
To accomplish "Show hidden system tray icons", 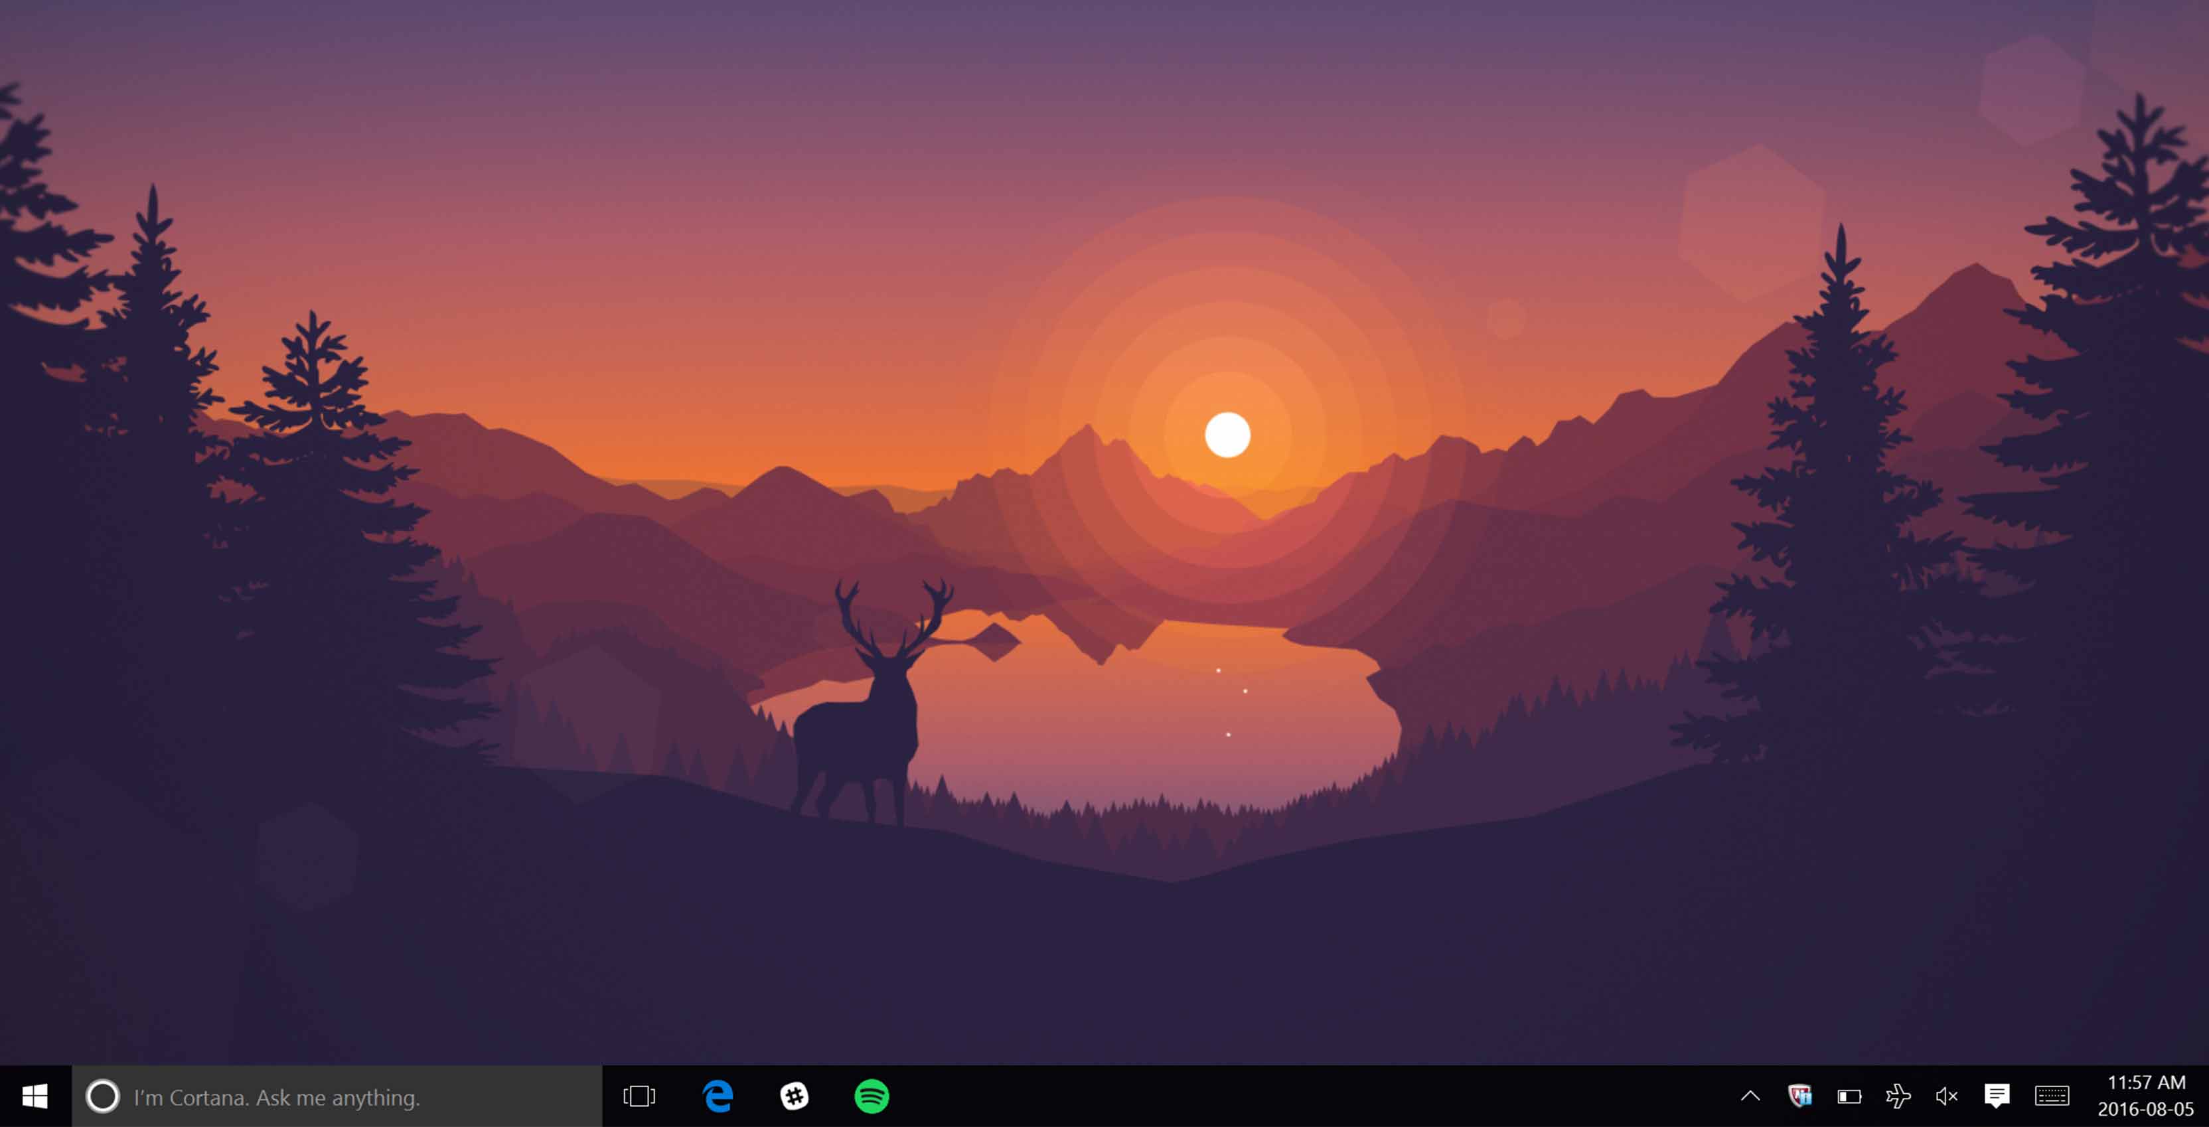I will (x=1750, y=1096).
